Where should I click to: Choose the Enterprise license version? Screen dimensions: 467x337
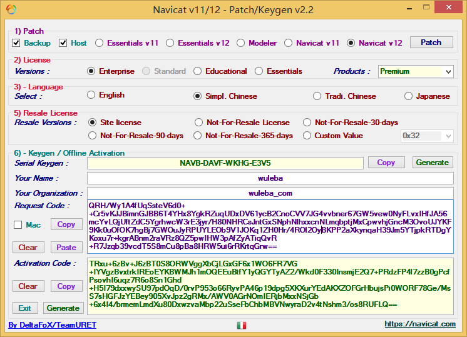tap(91, 71)
